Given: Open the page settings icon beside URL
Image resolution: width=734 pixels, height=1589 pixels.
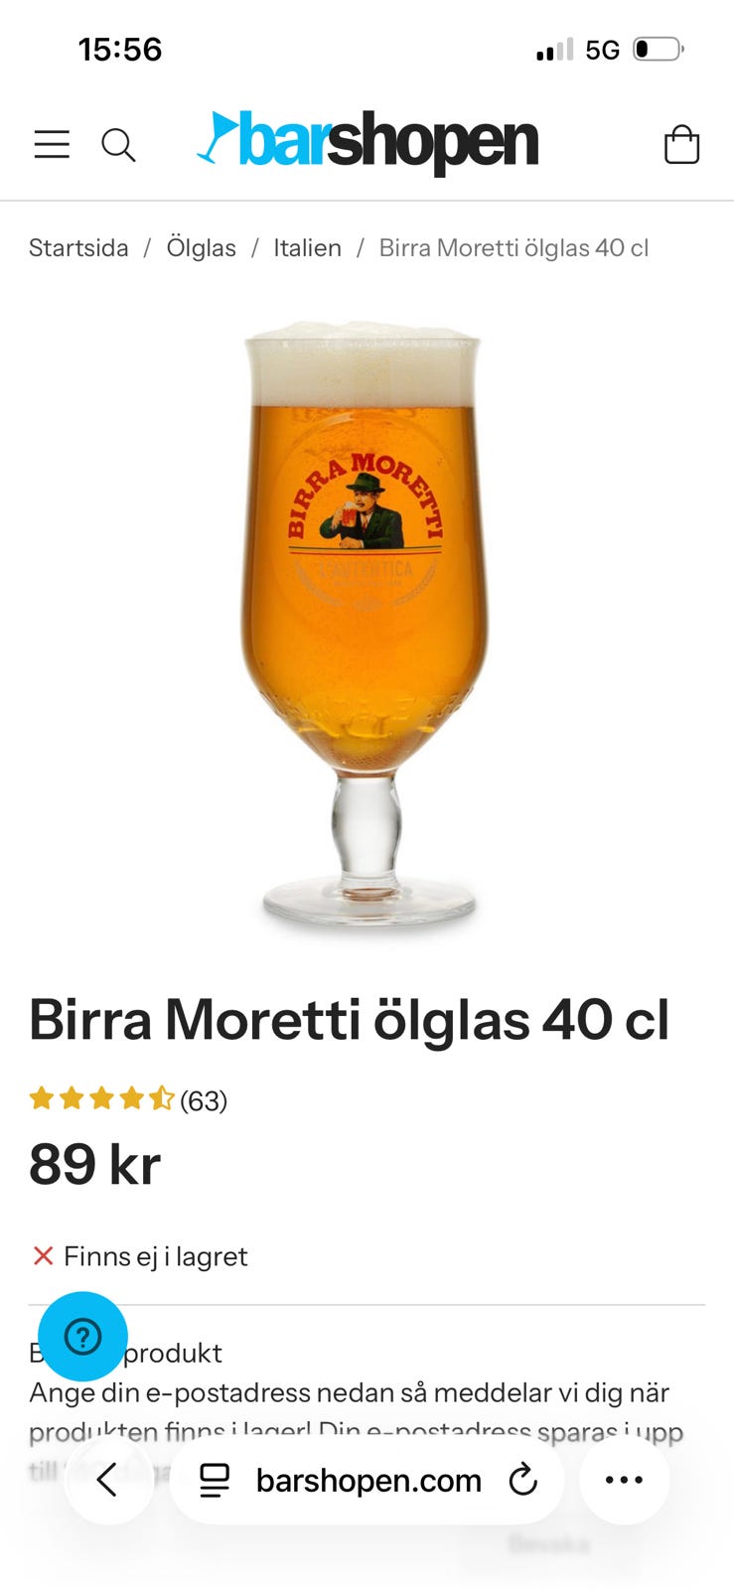Looking at the screenshot, I should tap(215, 1481).
